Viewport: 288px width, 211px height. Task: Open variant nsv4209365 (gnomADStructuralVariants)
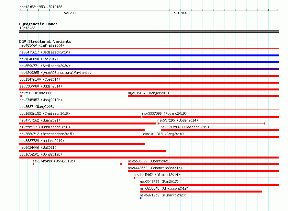pos(55,73)
